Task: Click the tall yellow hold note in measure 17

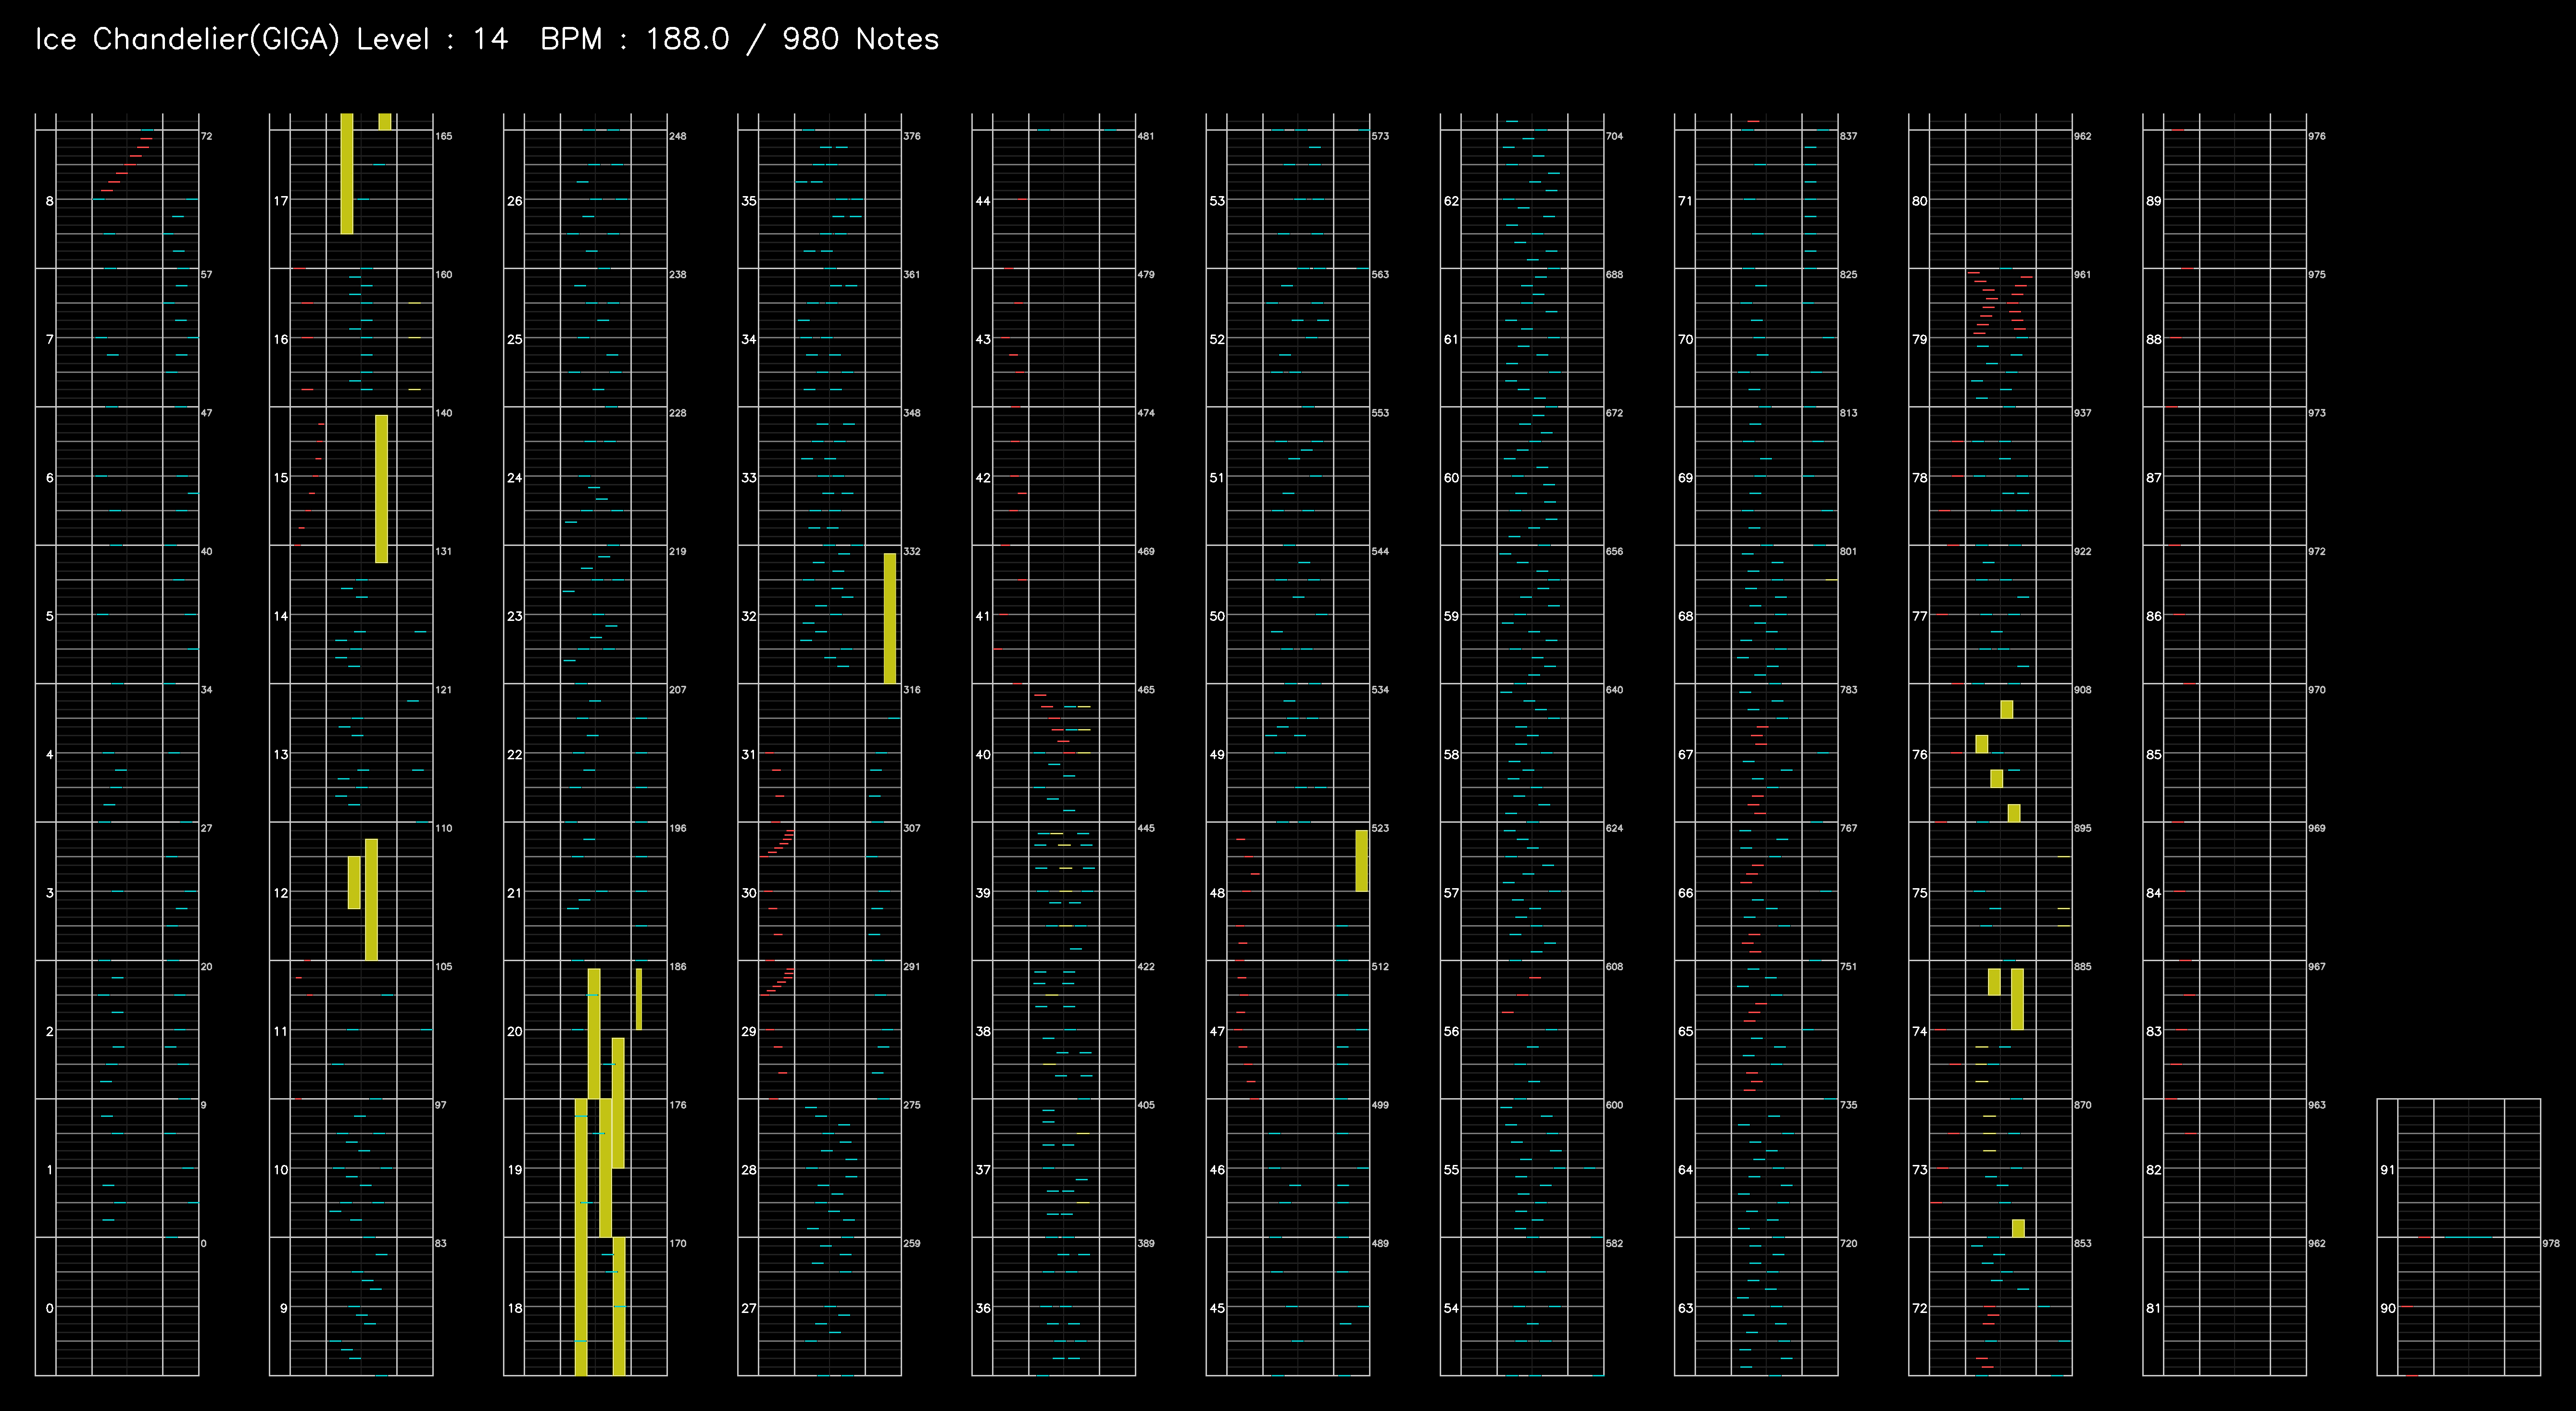Action: (346, 174)
